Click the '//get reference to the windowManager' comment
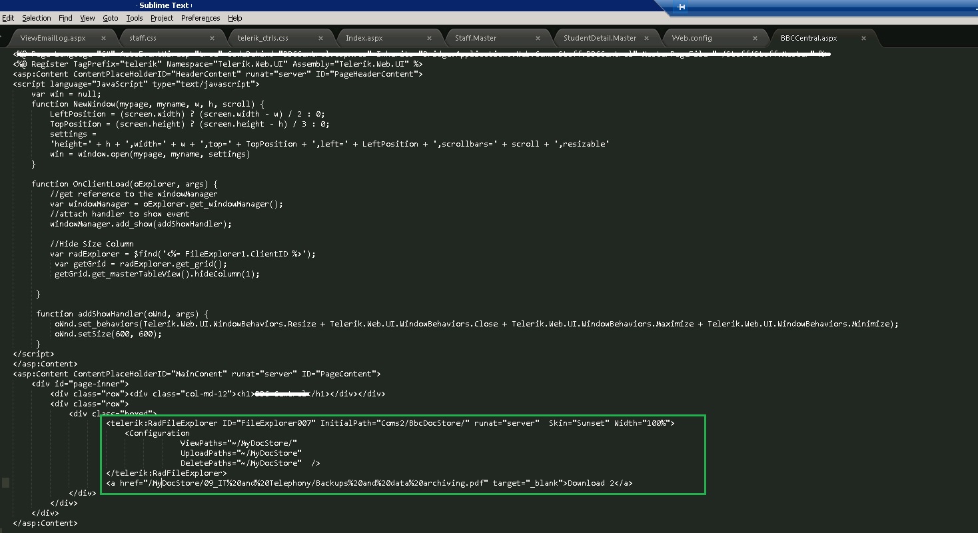 [134, 194]
